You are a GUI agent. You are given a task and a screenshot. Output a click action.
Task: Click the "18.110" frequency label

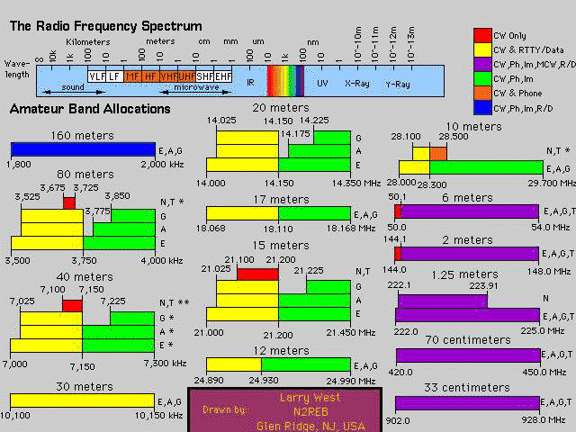(278, 229)
